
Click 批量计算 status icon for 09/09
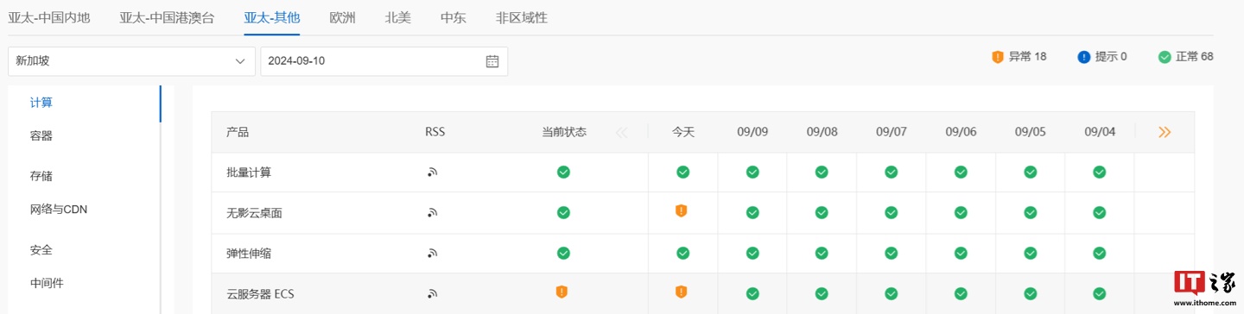(752, 173)
